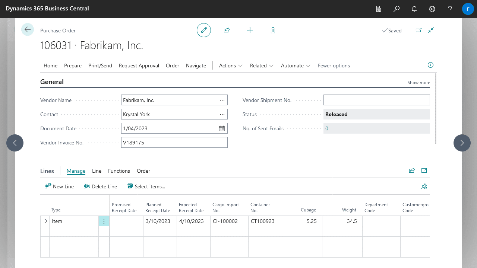477x268 pixels.
Task: Expand the Actions dropdown menu
Action: click(x=231, y=66)
